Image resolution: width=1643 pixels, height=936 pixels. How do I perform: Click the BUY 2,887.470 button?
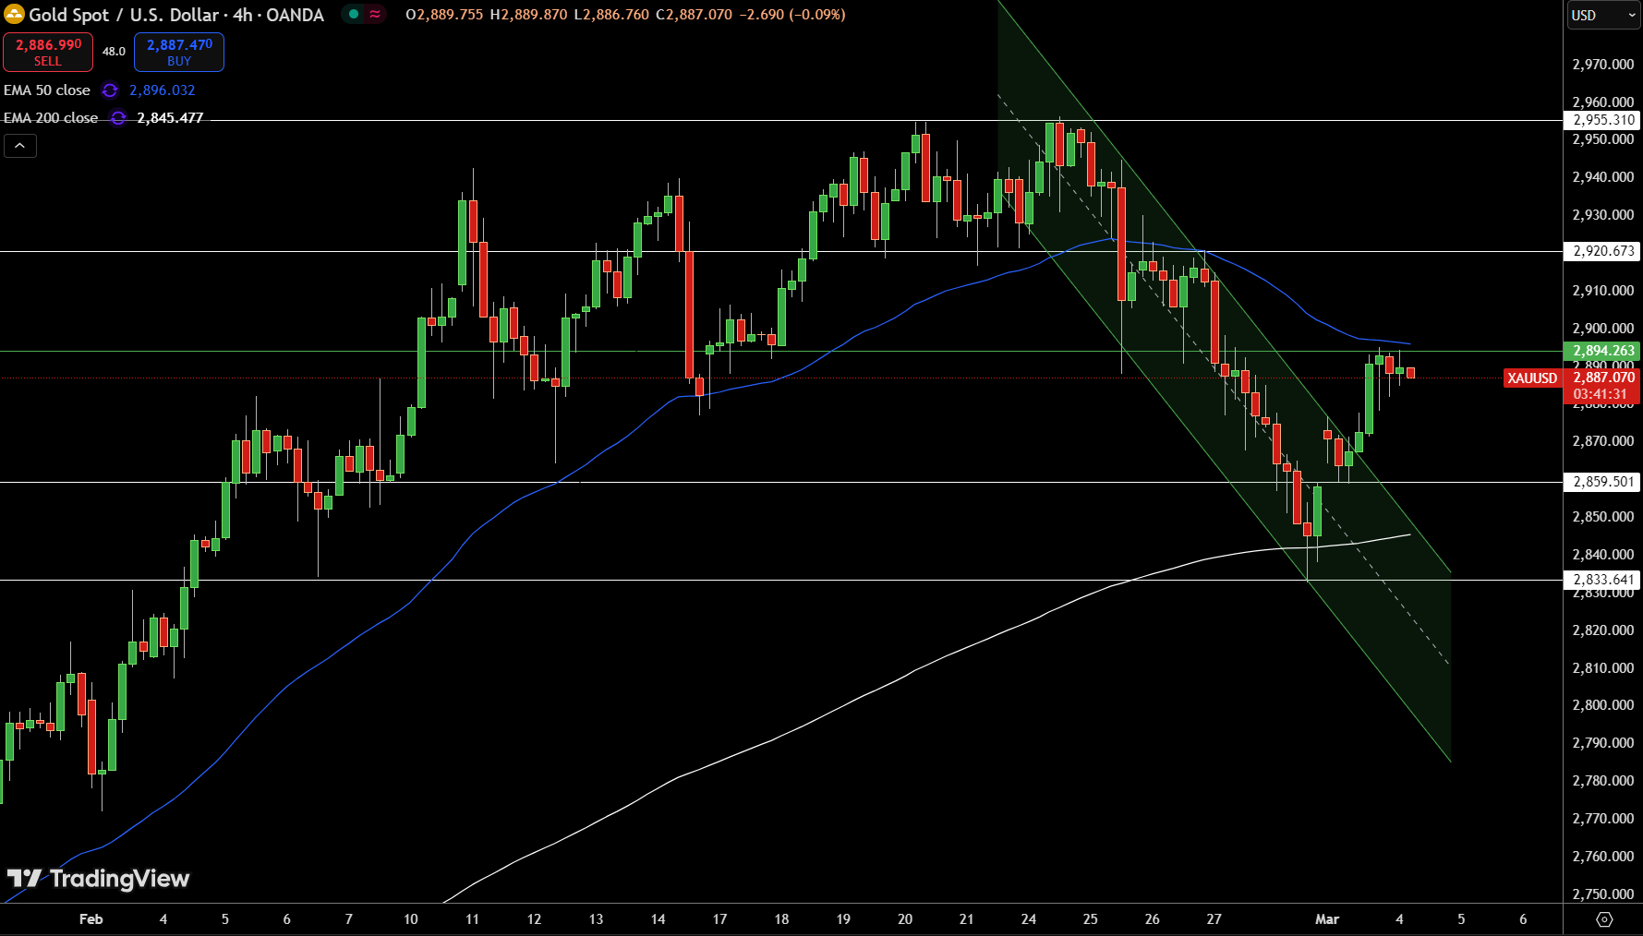(179, 52)
